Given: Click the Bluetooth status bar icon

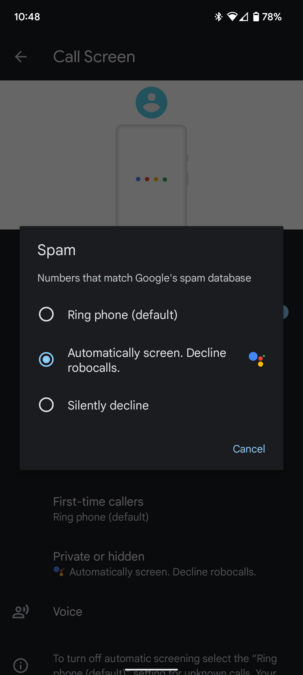Looking at the screenshot, I should [218, 17].
